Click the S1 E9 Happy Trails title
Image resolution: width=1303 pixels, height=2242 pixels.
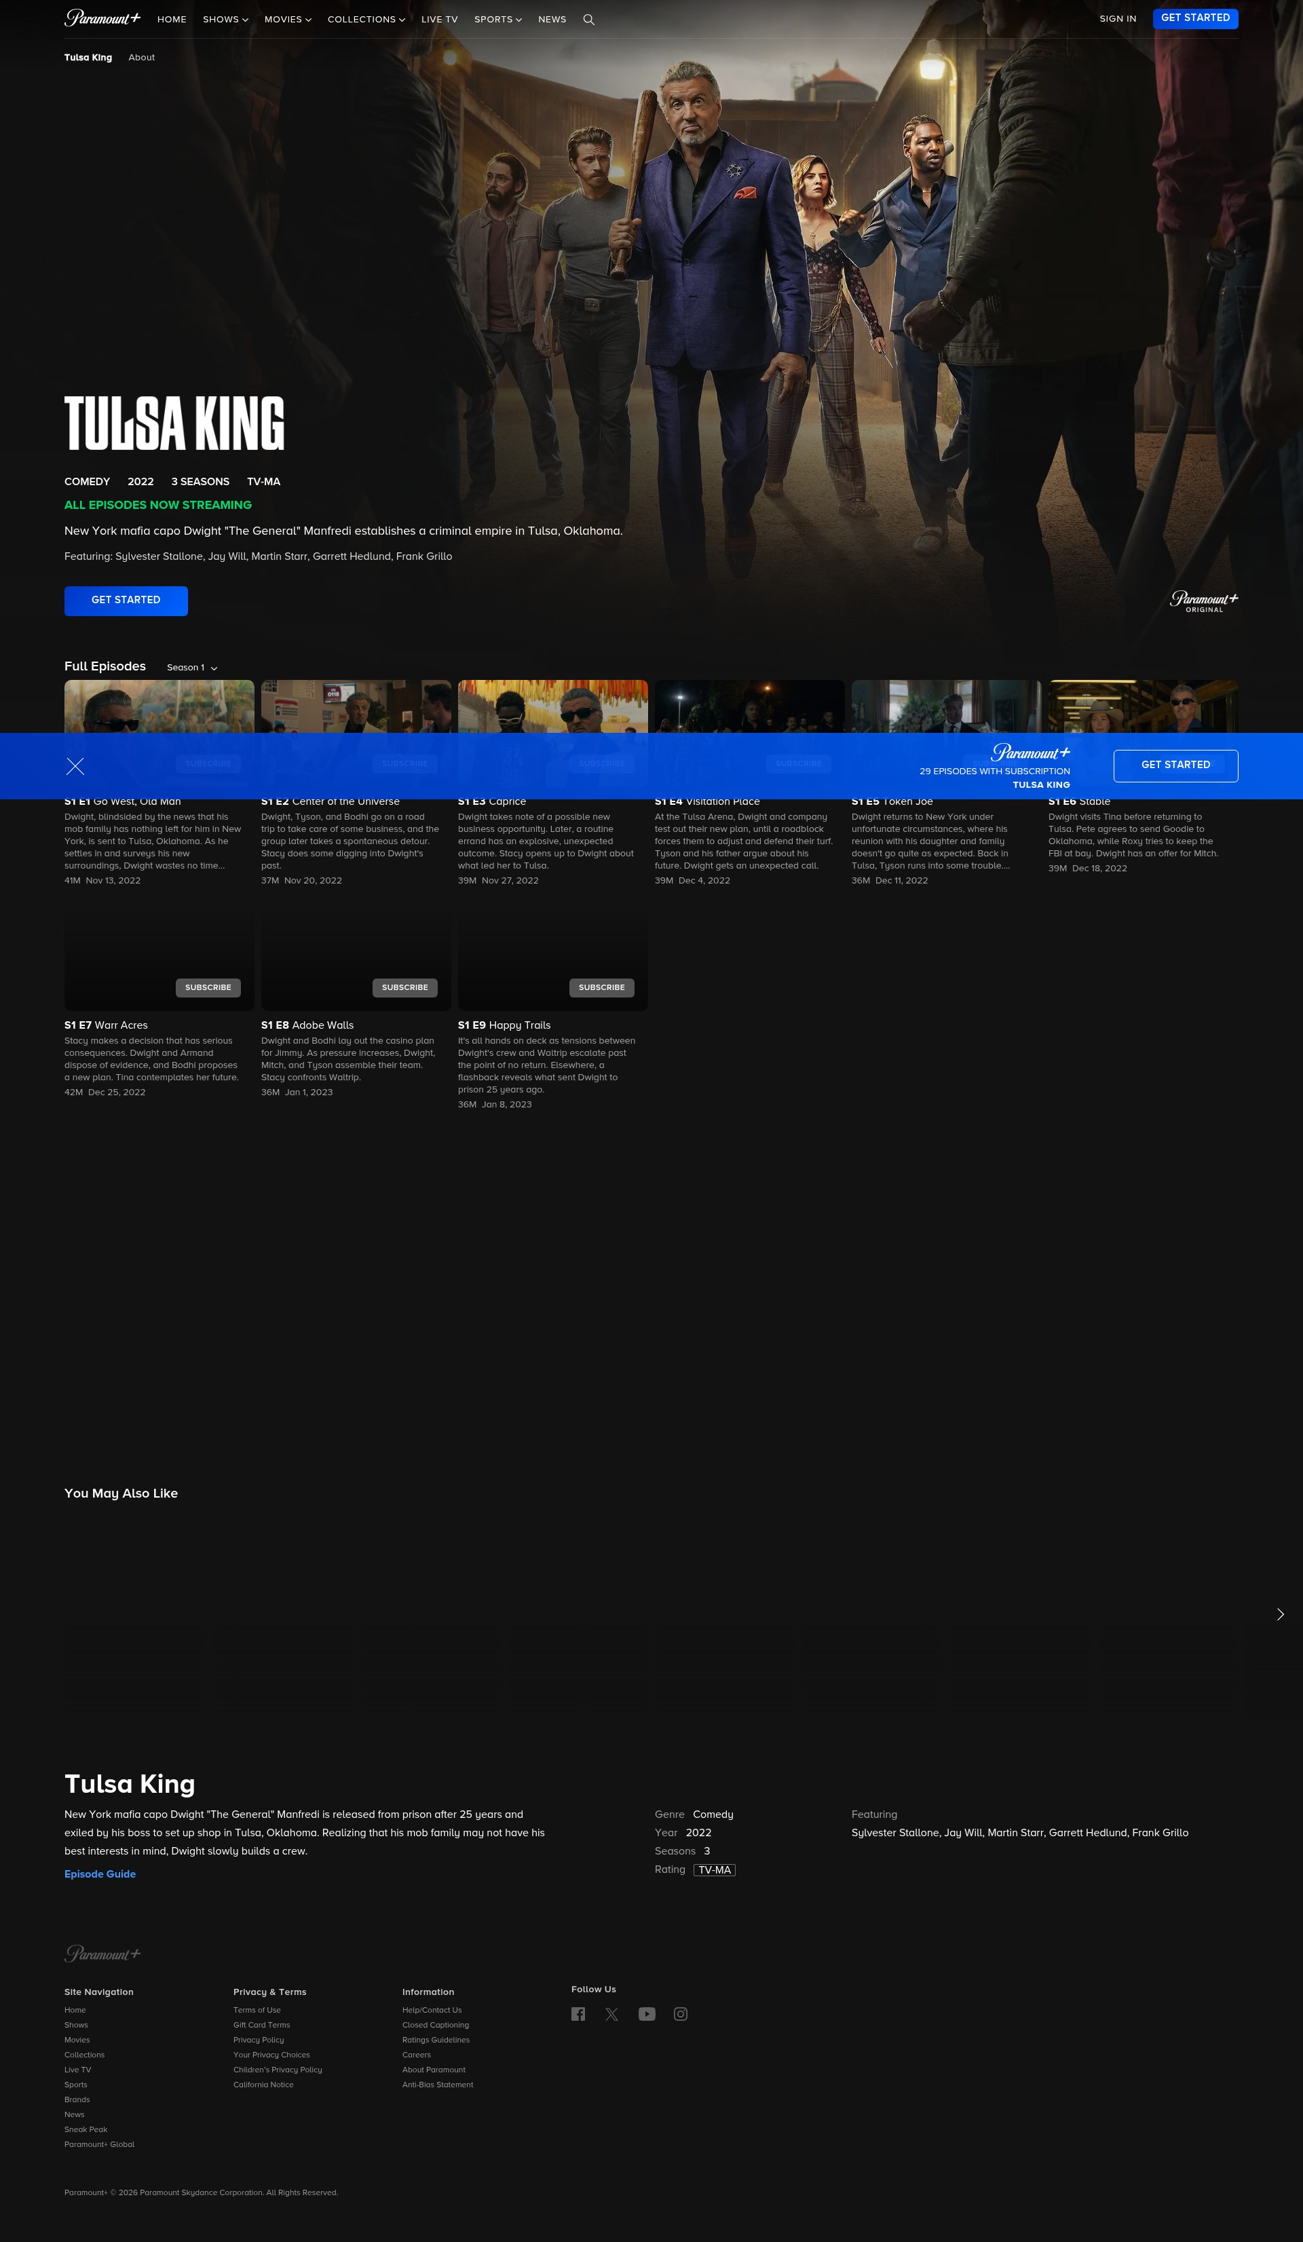pyautogui.click(x=505, y=1026)
